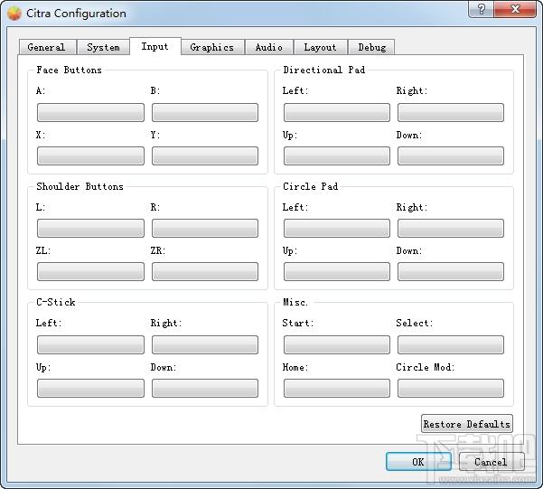
Task: Click the Face Buttons A key binding button
Action: pos(90,112)
